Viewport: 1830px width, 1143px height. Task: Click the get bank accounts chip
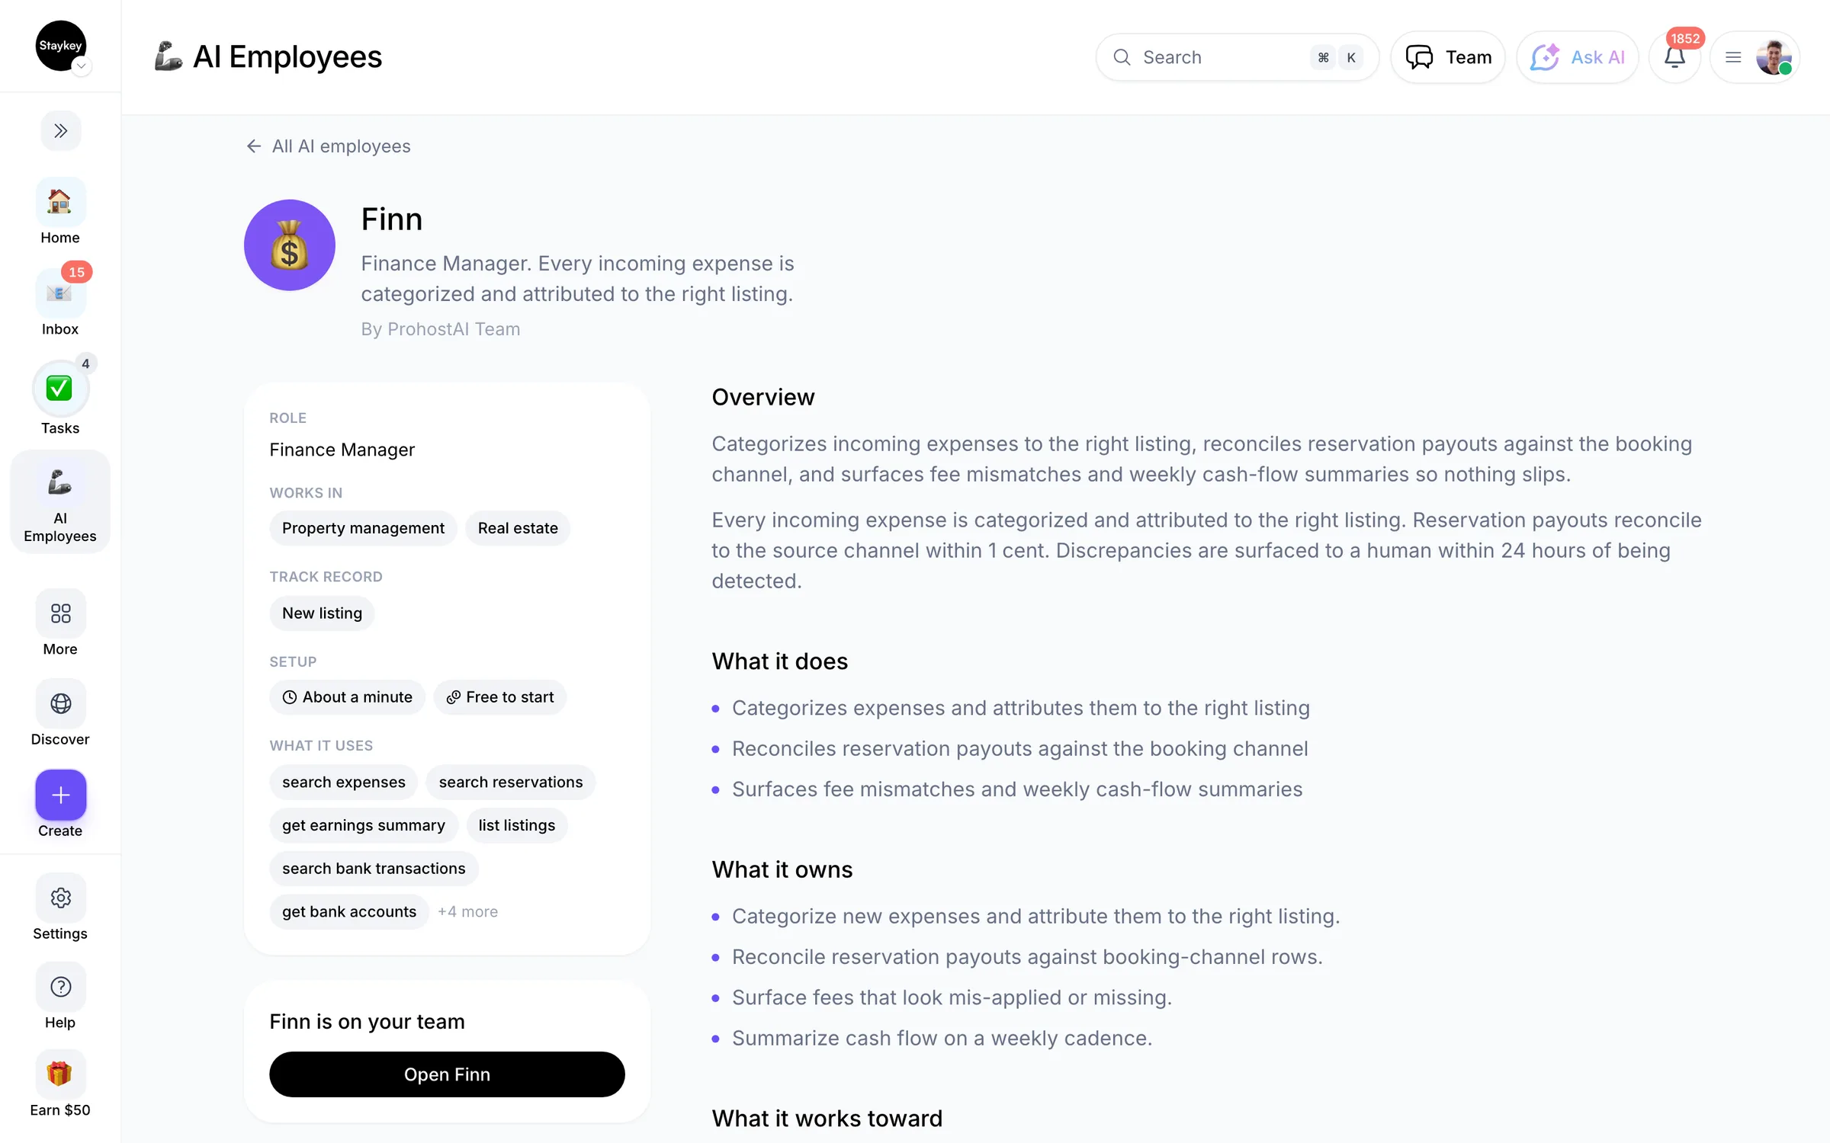[349, 912]
